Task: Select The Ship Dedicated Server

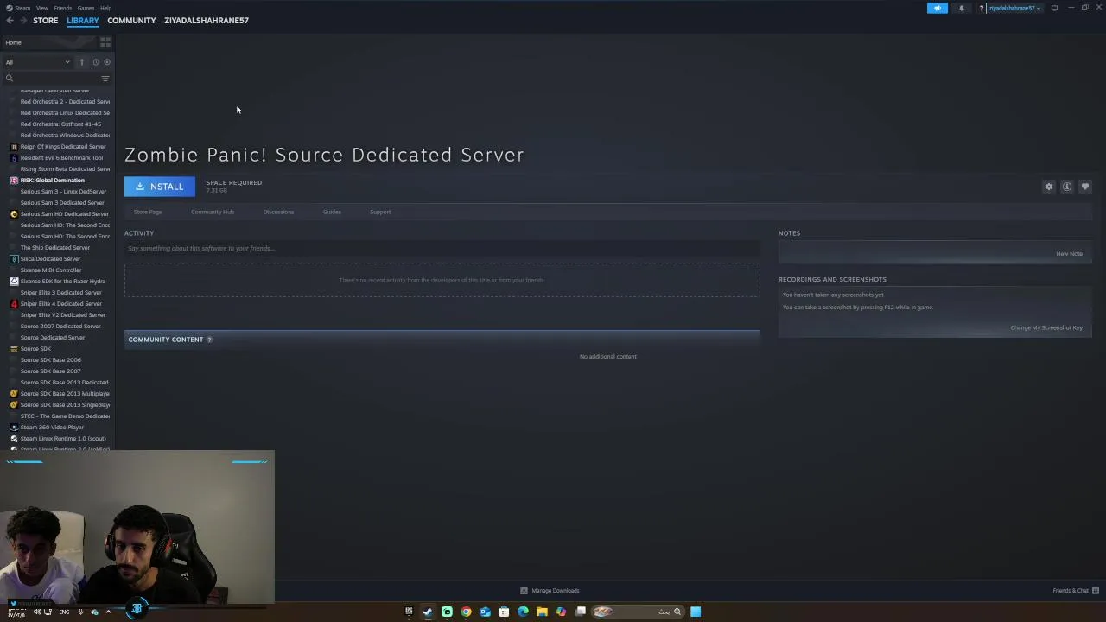Action: [54, 248]
